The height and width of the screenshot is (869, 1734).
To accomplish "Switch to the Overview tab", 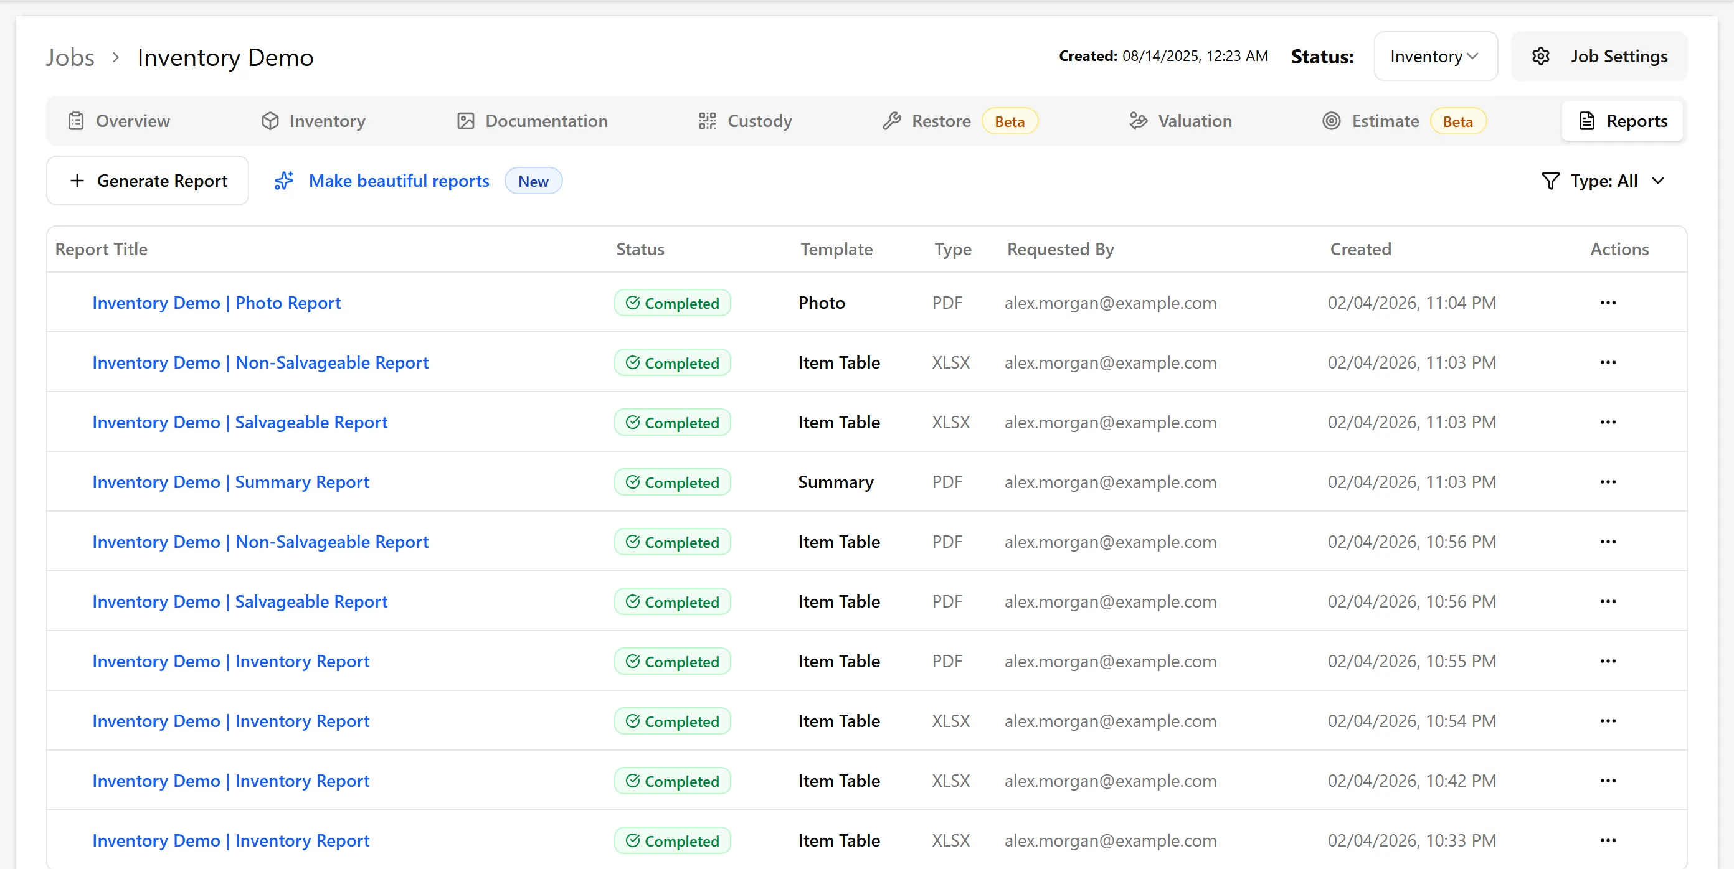I will (119, 121).
